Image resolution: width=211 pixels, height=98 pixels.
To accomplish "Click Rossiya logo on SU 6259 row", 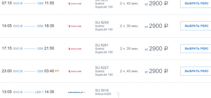I will point(75,26).
